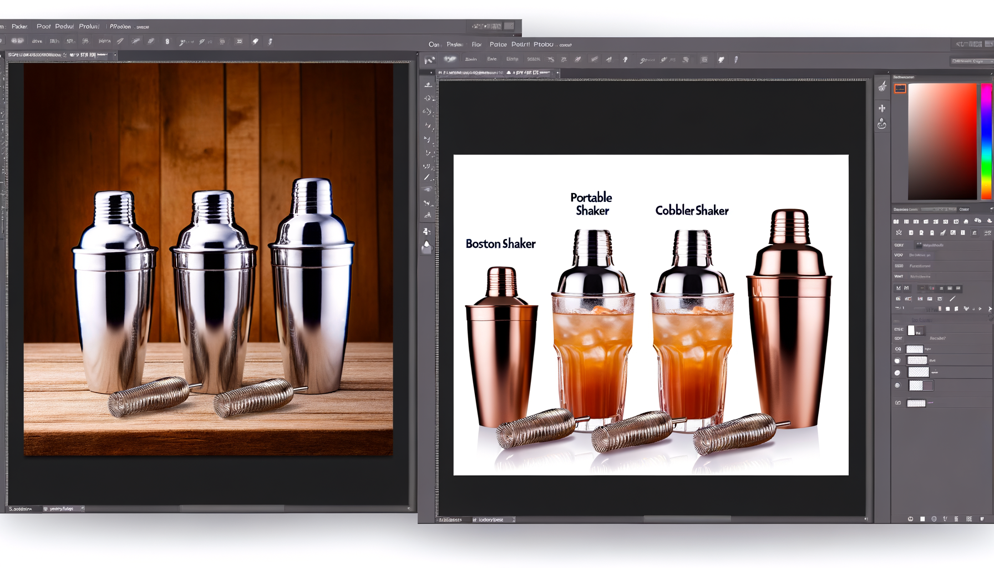Open the dropdown arrow on the left window's document tab
Screen dimensions: 994x568
(x=115, y=55)
